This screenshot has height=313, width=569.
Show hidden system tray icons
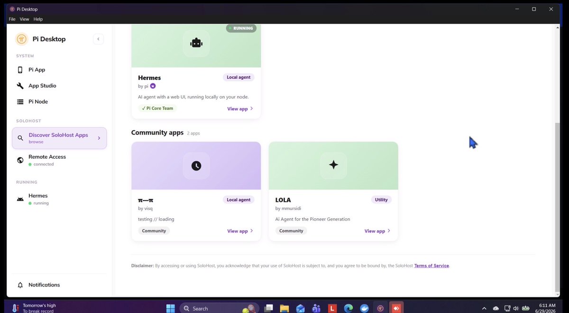pyautogui.click(x=484, y=308)
